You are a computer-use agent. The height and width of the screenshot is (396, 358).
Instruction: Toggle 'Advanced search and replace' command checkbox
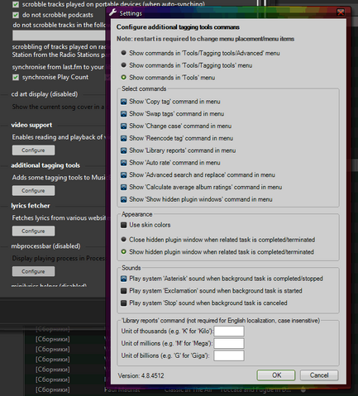(124, 175)
